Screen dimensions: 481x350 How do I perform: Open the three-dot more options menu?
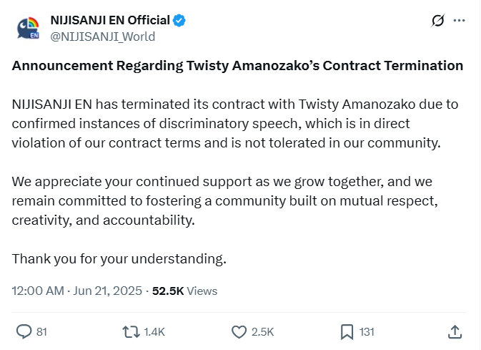(x=460, y=21)
